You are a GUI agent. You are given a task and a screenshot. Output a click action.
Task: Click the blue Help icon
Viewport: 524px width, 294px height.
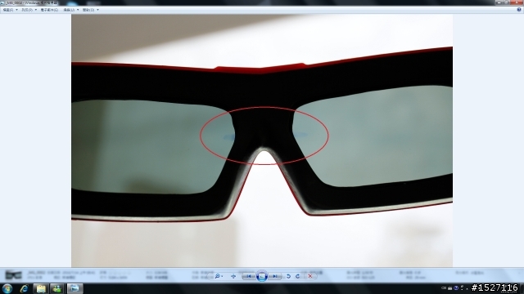(519, 10)
